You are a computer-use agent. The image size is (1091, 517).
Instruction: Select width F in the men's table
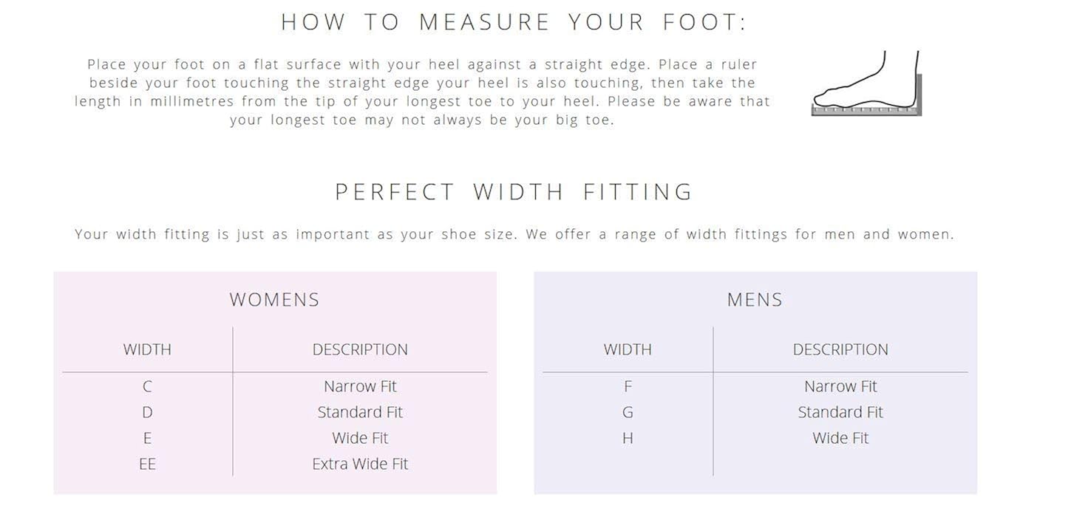[x=628, y=386]
